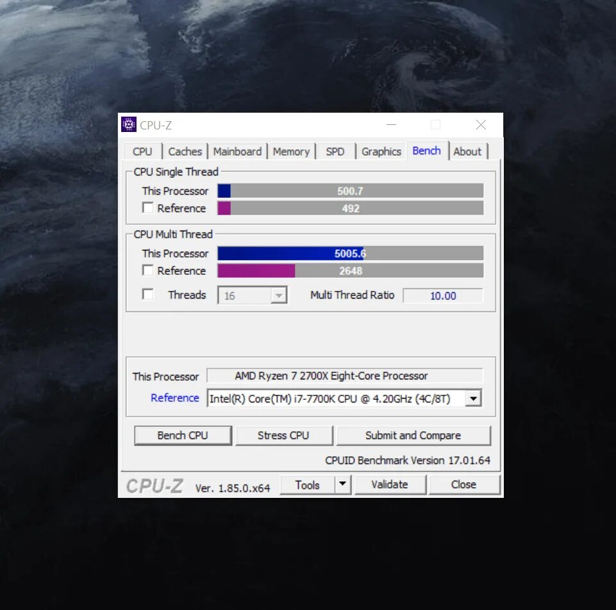Click Multi Thread Reference bar 2648

coord(351,270)
